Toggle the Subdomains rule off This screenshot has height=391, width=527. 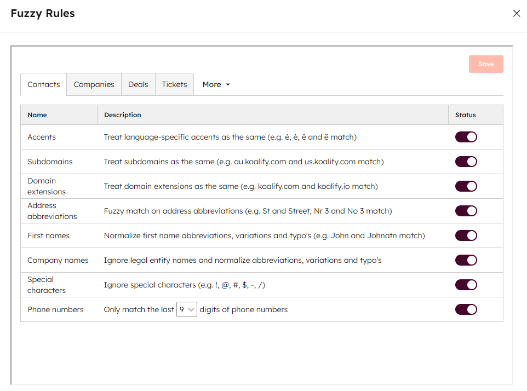tap(466, 162)
